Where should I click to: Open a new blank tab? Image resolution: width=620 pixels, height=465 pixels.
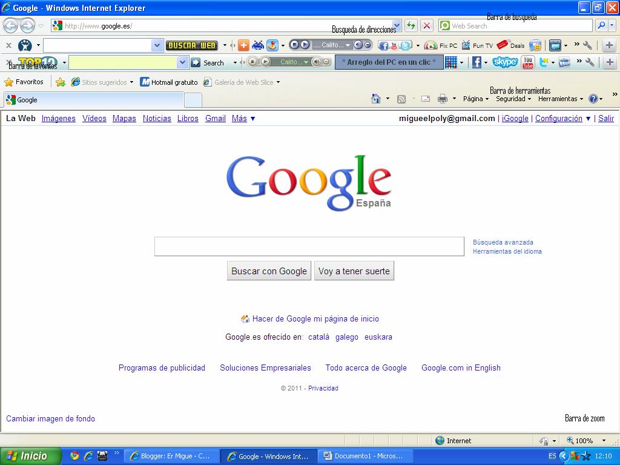(193, 100)
